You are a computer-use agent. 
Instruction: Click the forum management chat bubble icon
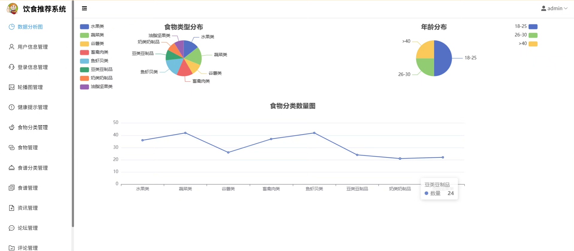[x=11, y=228]
